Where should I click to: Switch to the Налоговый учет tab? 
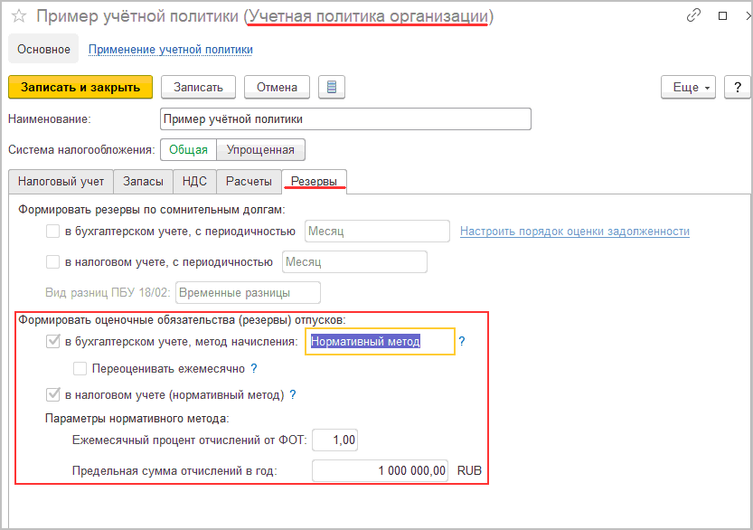(61, 181)
